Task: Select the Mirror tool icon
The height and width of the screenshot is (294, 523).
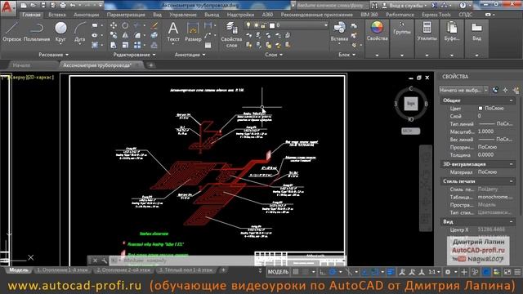Action: point(125,35)
